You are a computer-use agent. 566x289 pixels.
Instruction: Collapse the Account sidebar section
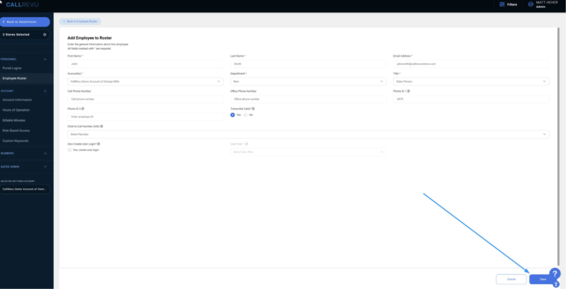45,91
